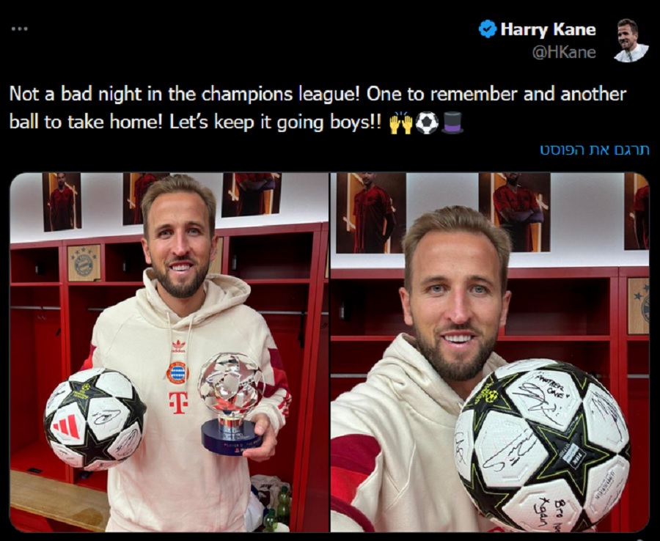Click the @HKane handle
Screen dimensions: 660x541
pos(564,53)
